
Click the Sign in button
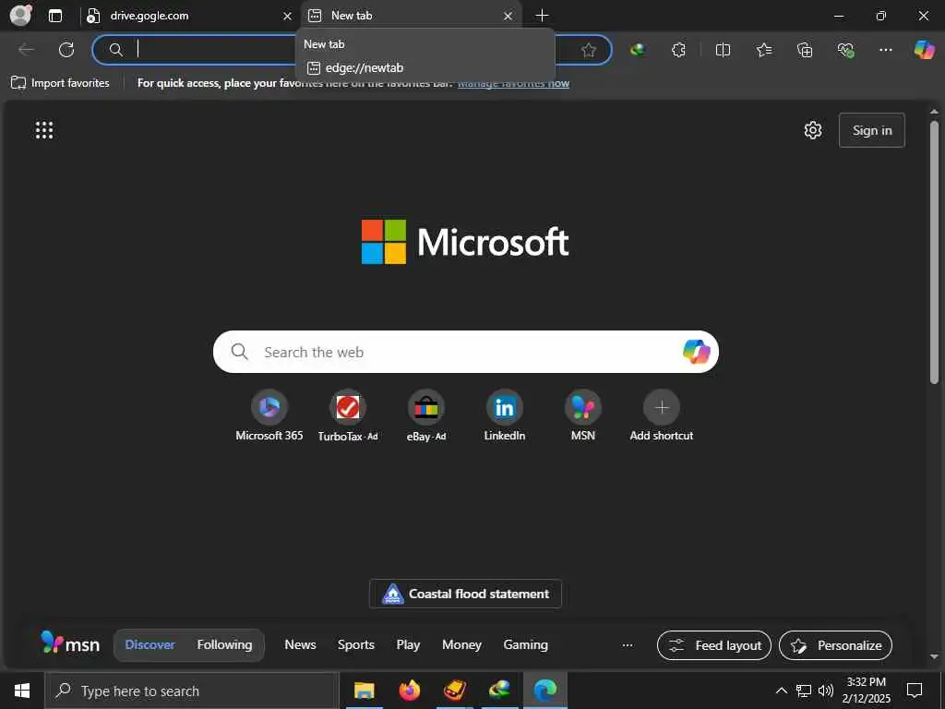(x=871, y=130)
